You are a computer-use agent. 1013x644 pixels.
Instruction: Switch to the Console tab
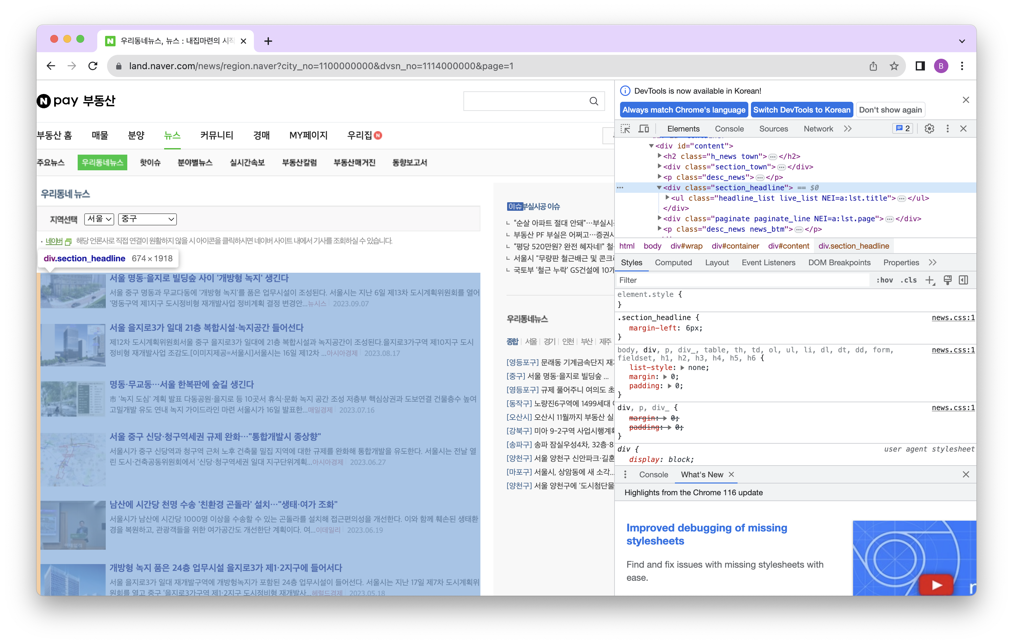[x=729, y=129]
